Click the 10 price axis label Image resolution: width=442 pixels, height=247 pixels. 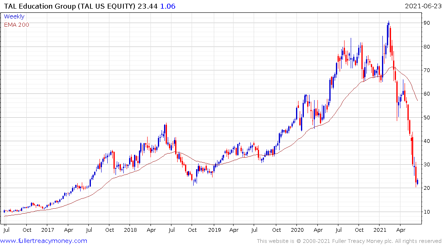426,212
